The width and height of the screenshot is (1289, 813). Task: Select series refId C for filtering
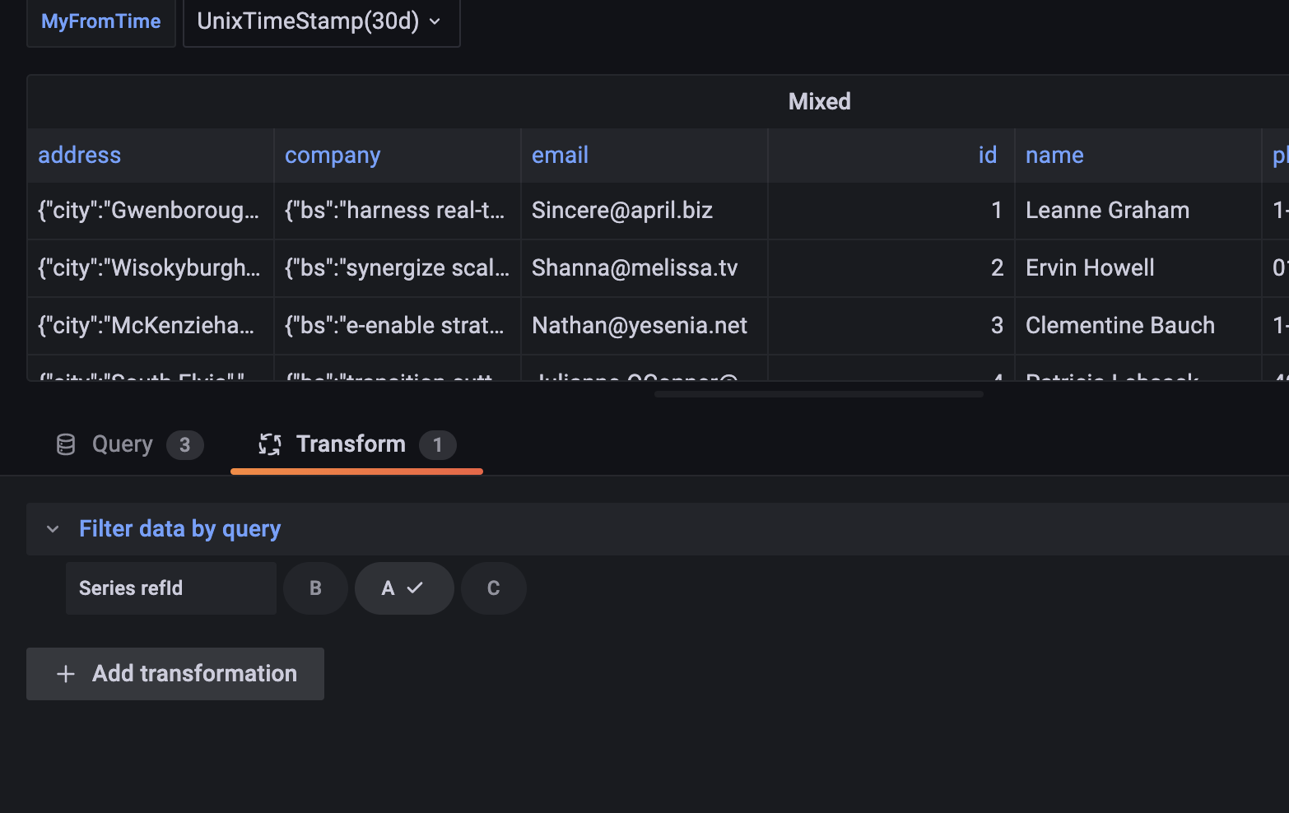493,588
